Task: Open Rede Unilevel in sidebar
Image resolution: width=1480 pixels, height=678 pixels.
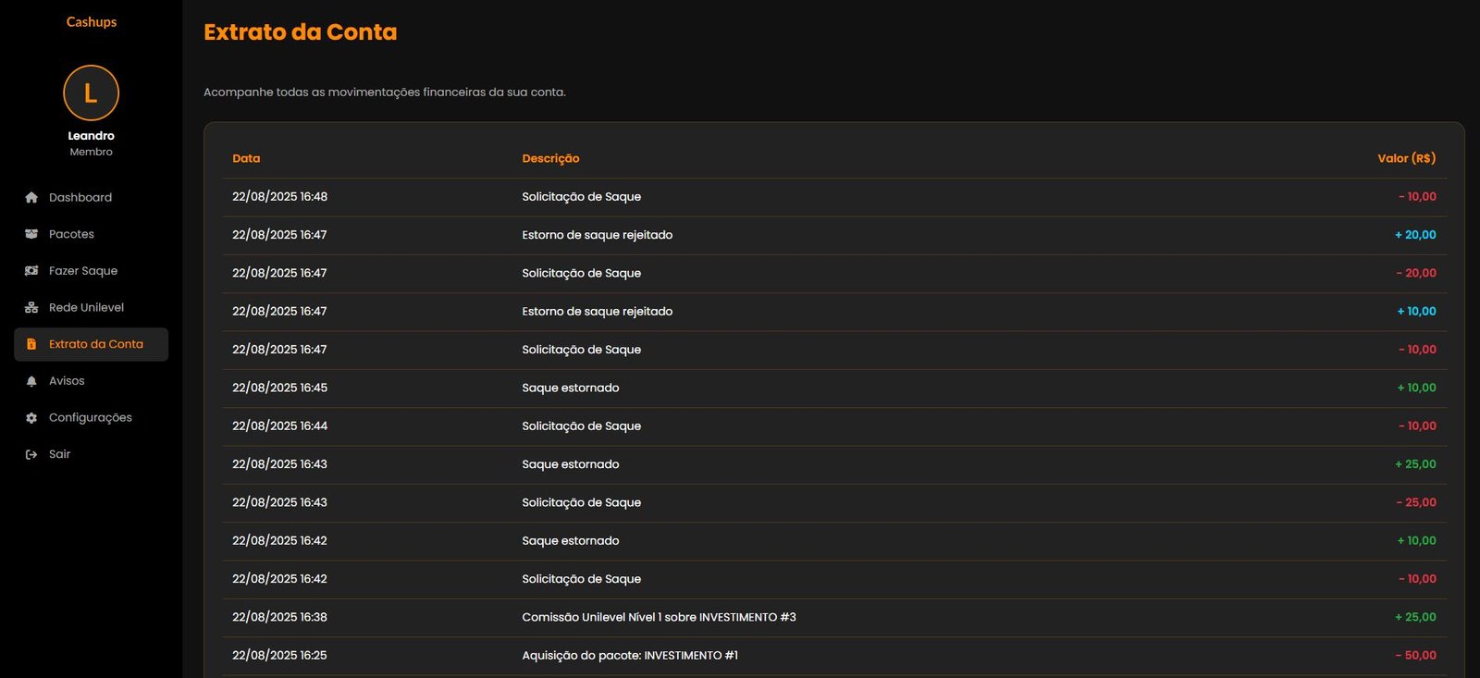Action: tap(86, 307)
